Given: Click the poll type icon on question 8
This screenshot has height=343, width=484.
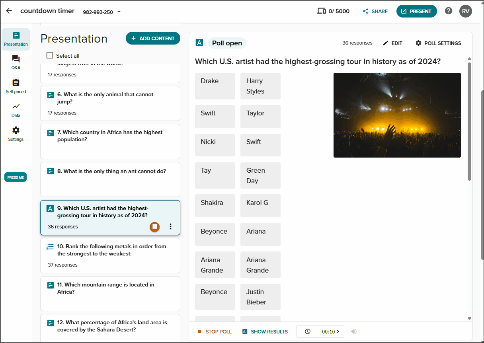Looking at the screenshot, I should [x=50, y=171].
